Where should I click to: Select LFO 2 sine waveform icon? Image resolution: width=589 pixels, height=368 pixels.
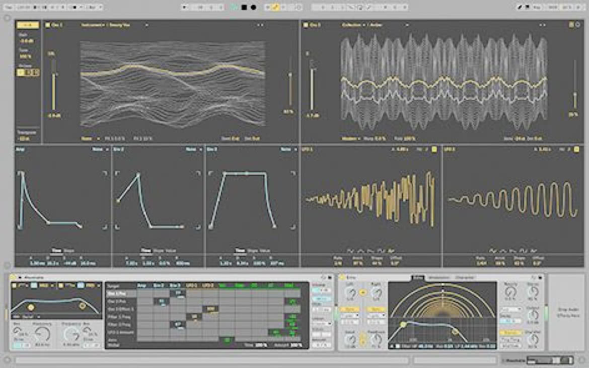coord(492,251)
